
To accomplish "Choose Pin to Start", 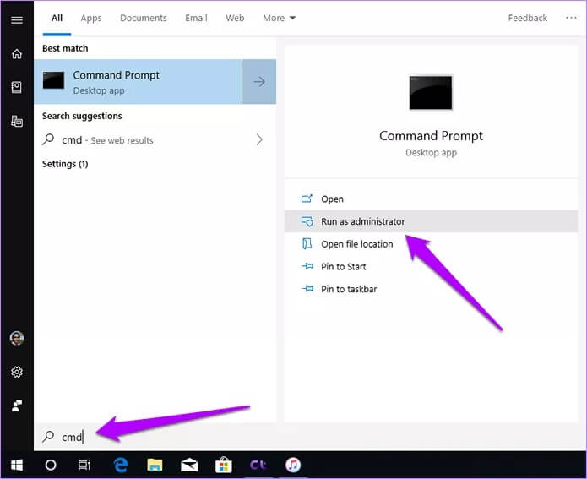I will tap(431, 266).
